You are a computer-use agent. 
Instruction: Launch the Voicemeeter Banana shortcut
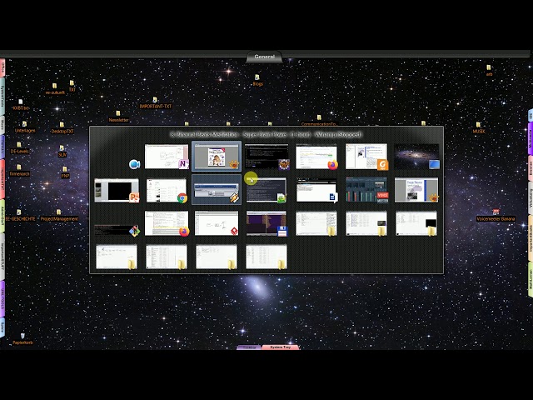[496, 215]
